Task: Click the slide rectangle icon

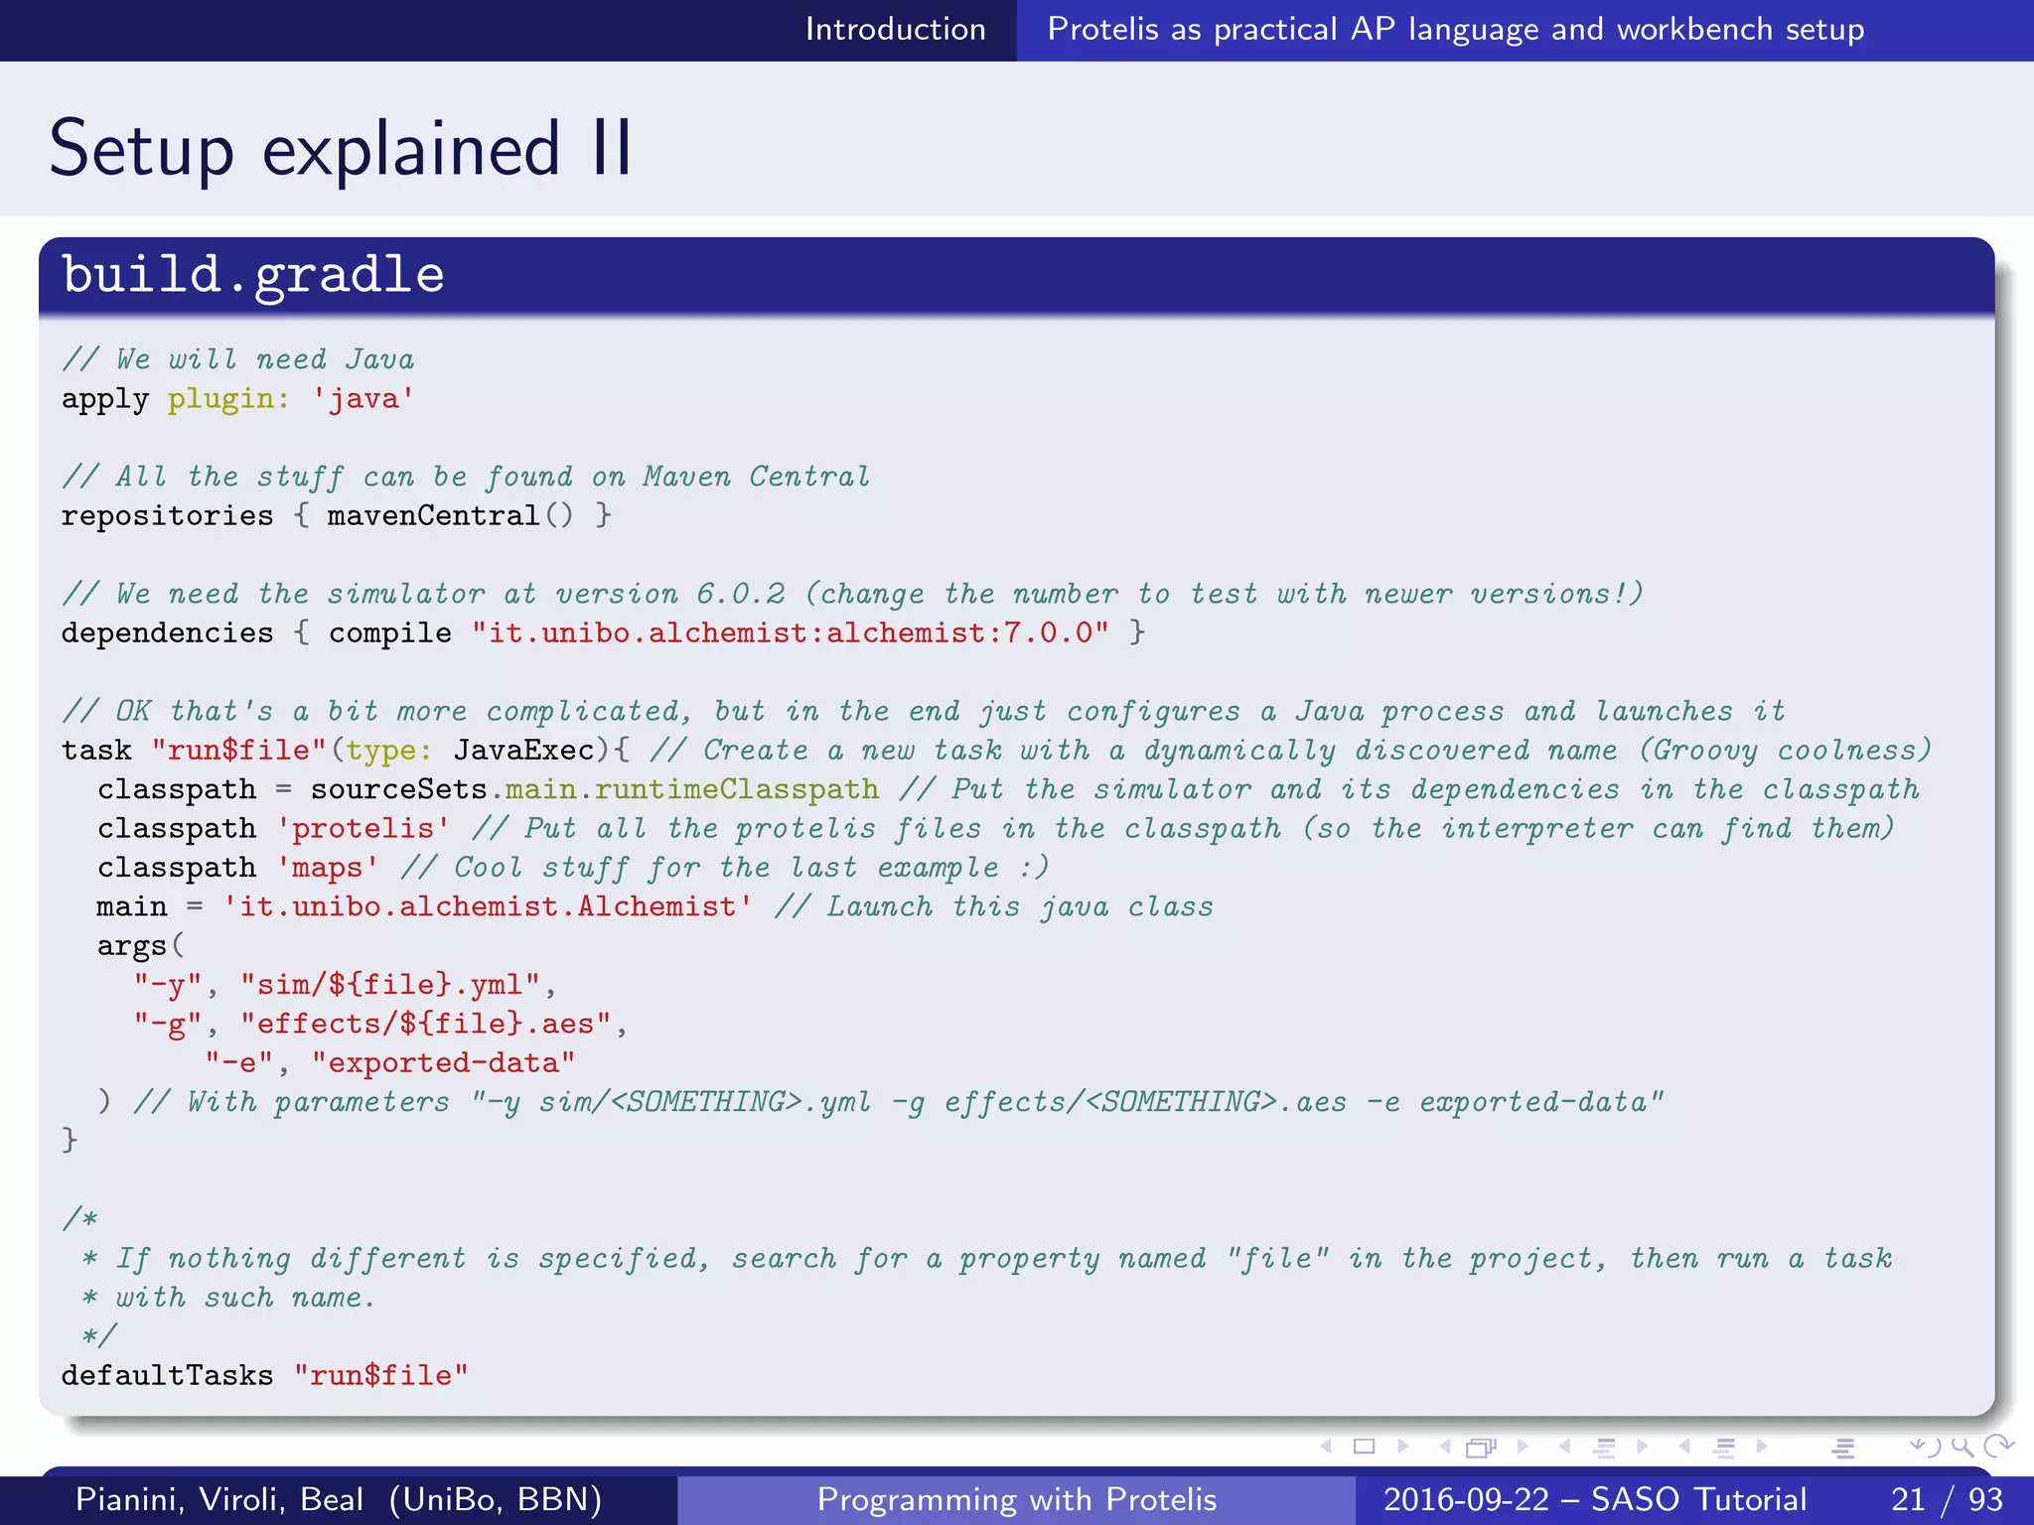Action: 1365,1447
